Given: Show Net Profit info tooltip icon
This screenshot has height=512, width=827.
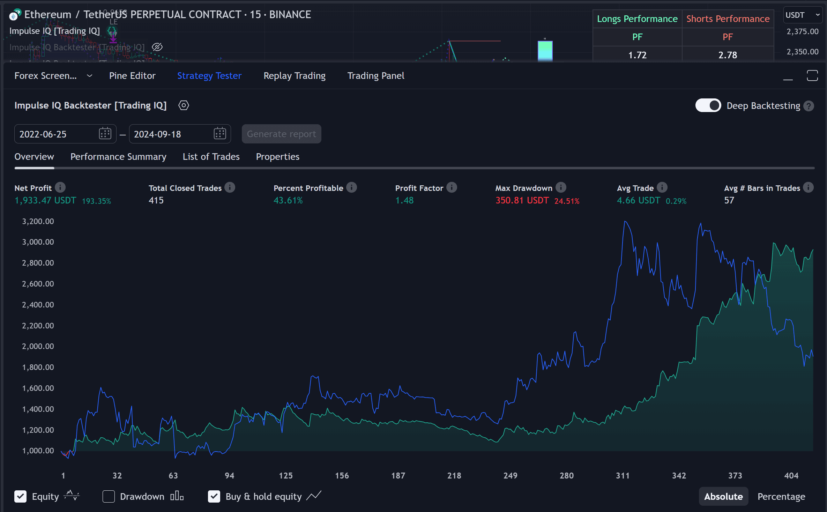Looking at the screenshot, I should click(x=60, y=187).
